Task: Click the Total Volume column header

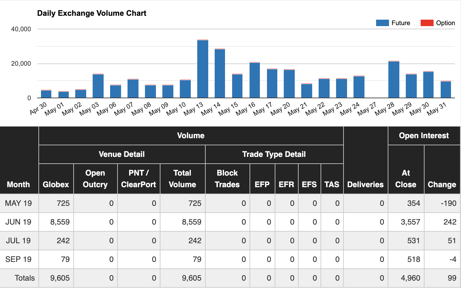Action: (182, 179)
